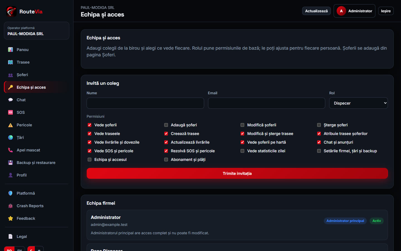Open Țări via its globe icon
This screenshot has width=401, height=251.
click(11, 137)
